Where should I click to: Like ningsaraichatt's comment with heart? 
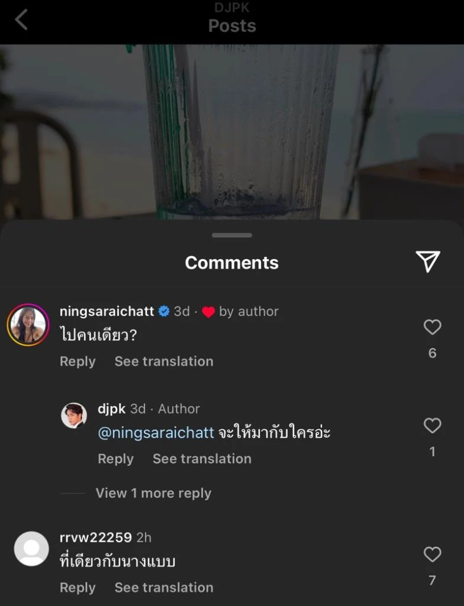[x=433, y=327]
